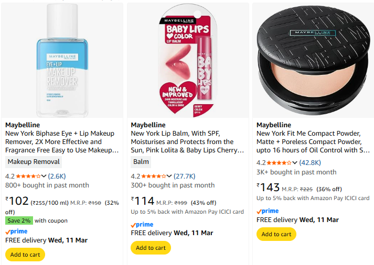
Task: Open the Eye + Lip Makeup Remover image
Action: point(62,60)
